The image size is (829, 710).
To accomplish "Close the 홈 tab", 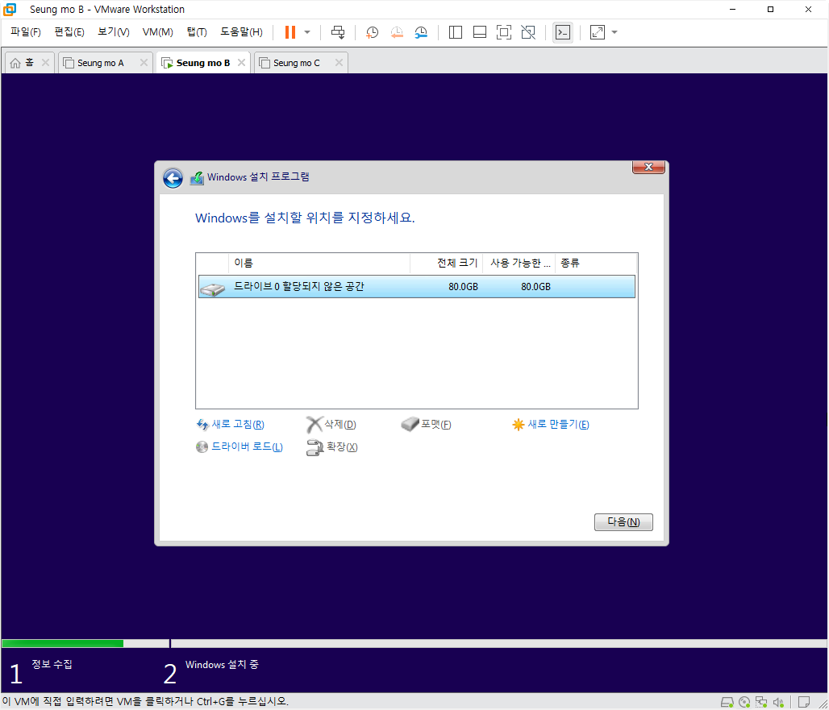I will 45,62.
